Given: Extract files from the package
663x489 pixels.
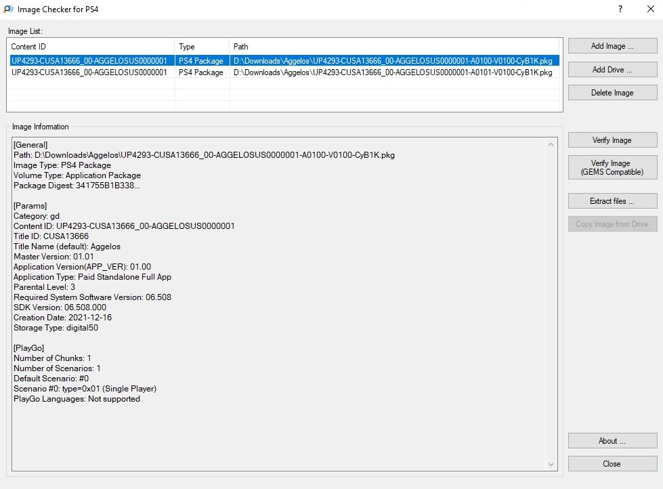Looking at the screenshot, I should coord(612,201).
